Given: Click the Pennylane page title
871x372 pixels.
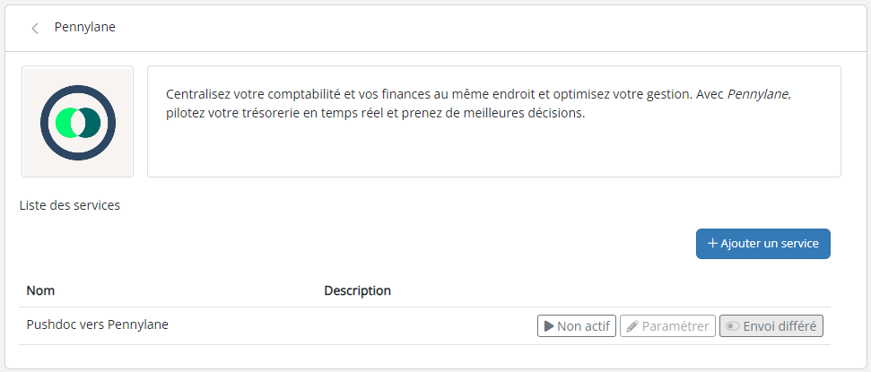Looking at the screenshot, I should pyautogui.click(x=84, y=27).
